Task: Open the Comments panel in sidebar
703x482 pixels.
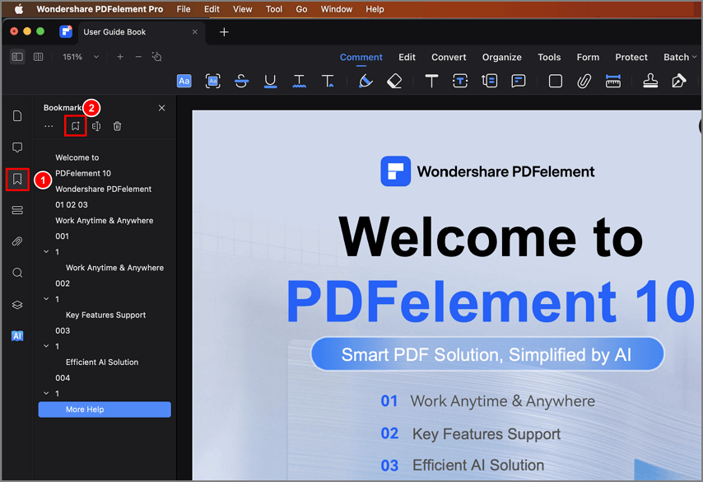Action: point(17,147)
